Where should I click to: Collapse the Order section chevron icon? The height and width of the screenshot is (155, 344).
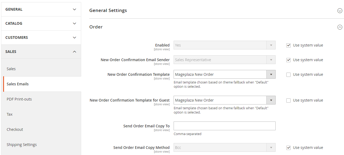pos(340,27)
